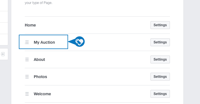200x104 pixels.
Task: Select the My Auction tab label
Action: point(44,42)
